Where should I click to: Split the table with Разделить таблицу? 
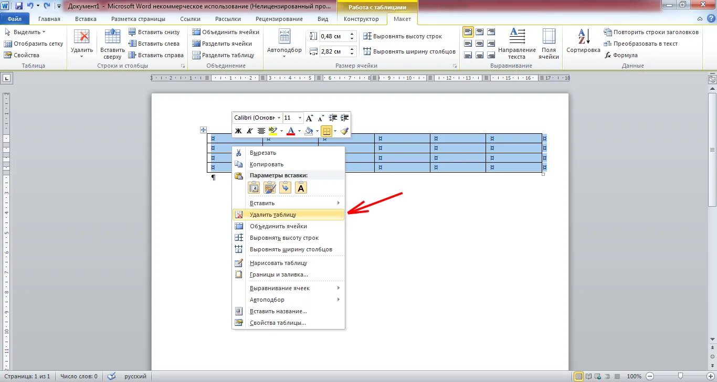click(223, 55)
